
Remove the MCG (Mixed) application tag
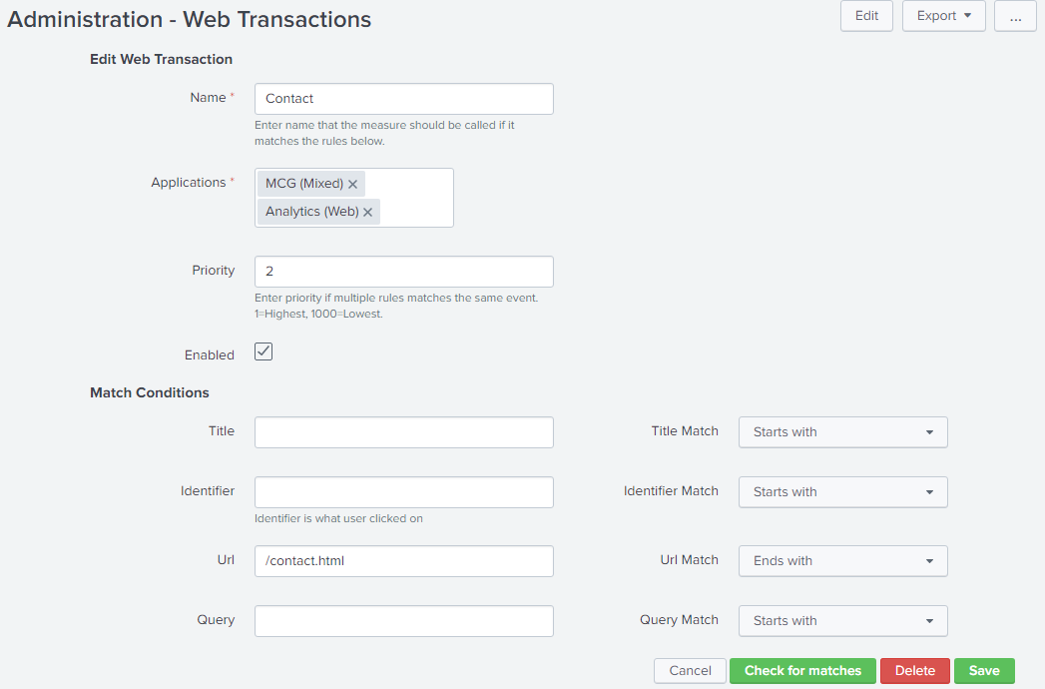click(353, 183)
